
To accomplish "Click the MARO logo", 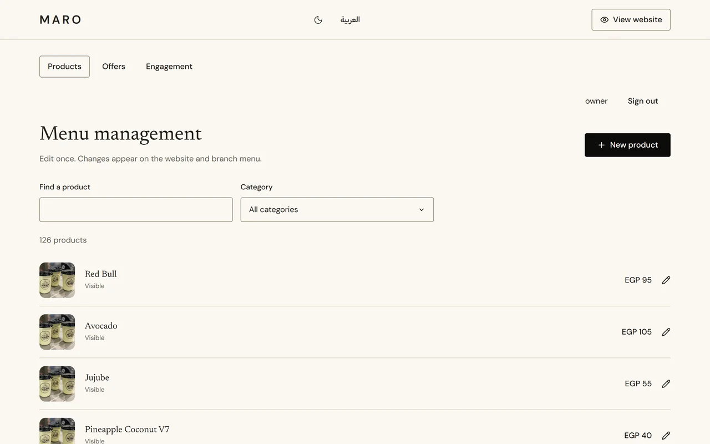I will [x=60, y=20].
